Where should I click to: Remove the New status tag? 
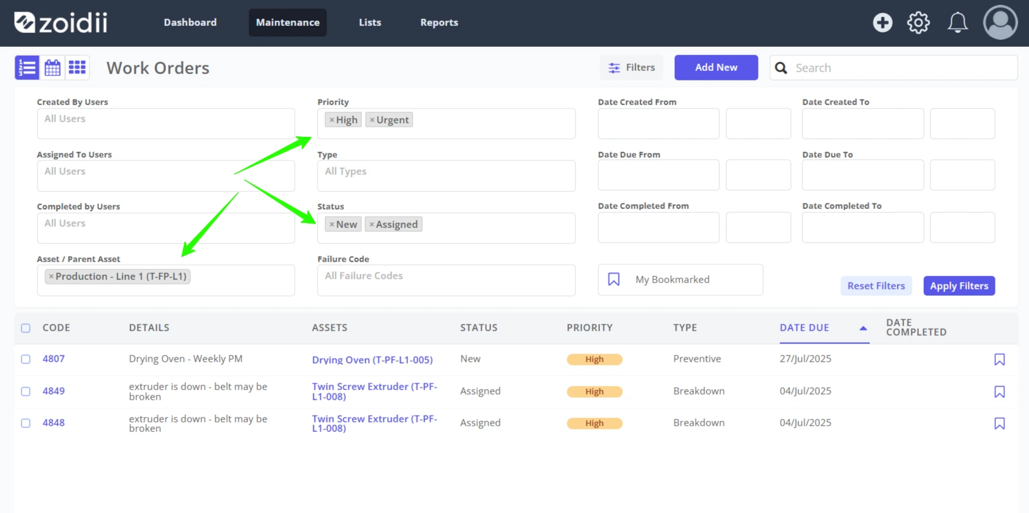[x=331, y=224]
